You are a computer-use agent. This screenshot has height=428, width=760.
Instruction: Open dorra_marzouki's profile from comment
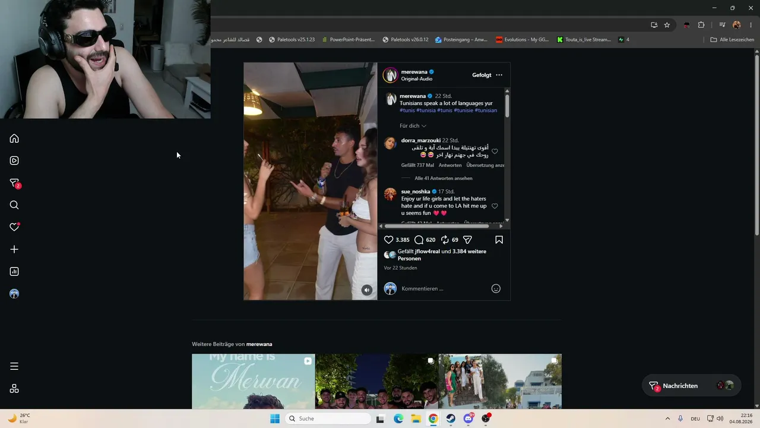421,140
